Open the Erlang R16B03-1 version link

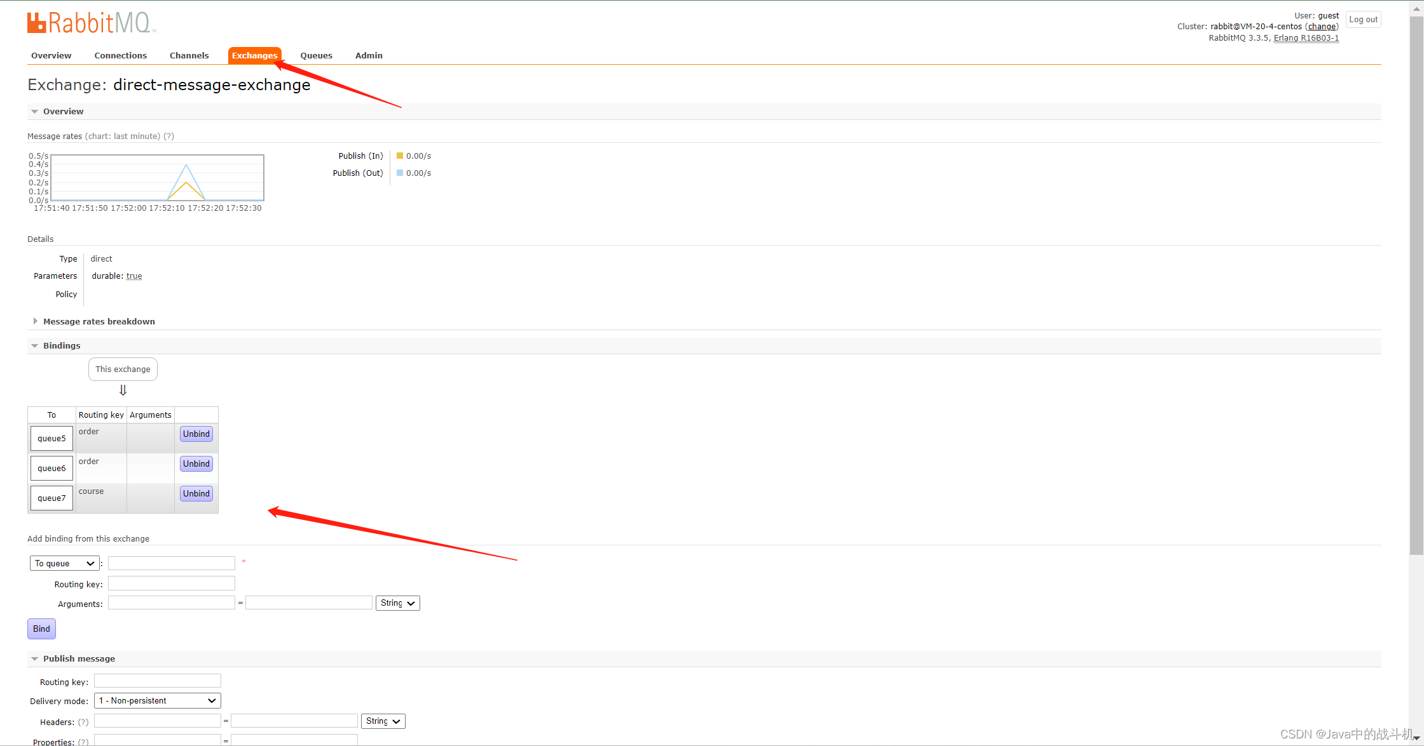point(1306,38)
